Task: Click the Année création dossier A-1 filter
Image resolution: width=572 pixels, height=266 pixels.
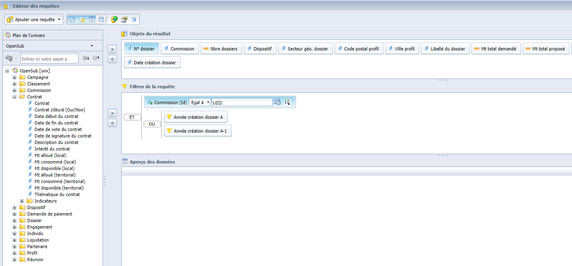Action: (197, 131)
